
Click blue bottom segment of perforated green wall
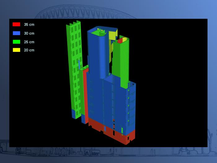pyautogui.click(x=74, y=114)
